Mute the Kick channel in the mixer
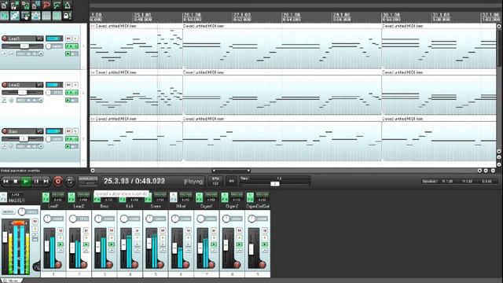Viewport: 503px width, 283px height. [x=137, y=230]
